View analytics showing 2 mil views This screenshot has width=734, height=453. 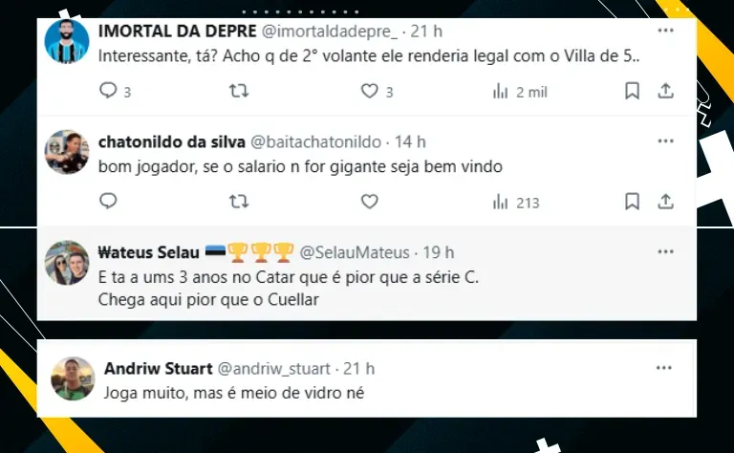click(501, 91)
